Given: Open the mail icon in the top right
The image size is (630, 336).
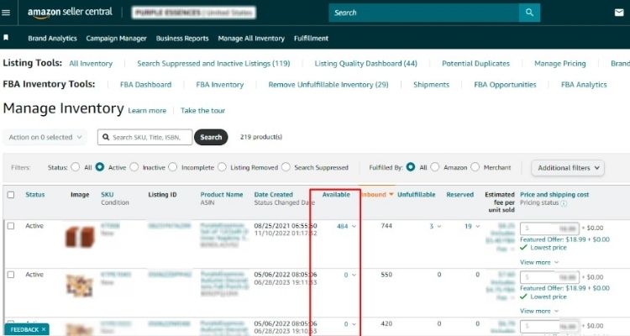Looking at the screenshot, I should tap(617, 13).
